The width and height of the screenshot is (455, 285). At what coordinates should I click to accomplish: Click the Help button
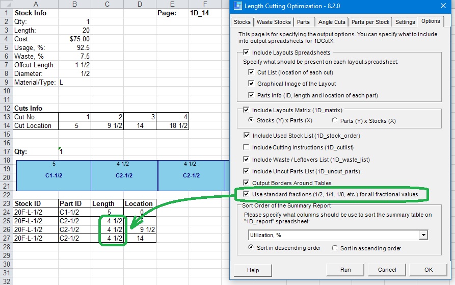click(253, 270)
